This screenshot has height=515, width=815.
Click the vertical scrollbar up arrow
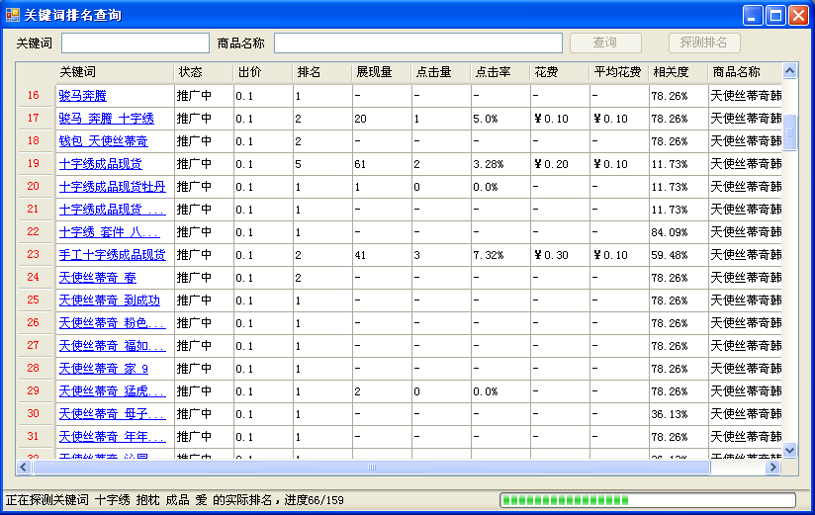click(x=790, y=70)
